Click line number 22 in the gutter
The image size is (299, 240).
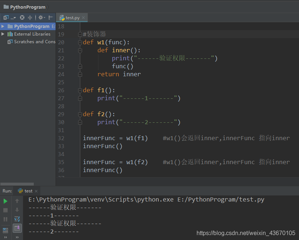point(61,58)
